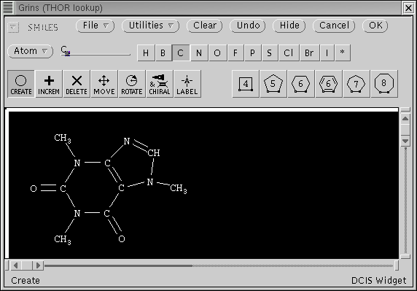
Task: Open the Atom type dropdown
Action: pyautogui.click(x=31, y=51)
